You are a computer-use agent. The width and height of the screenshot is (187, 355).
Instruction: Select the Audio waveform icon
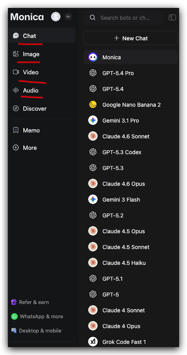pos(16,91)
